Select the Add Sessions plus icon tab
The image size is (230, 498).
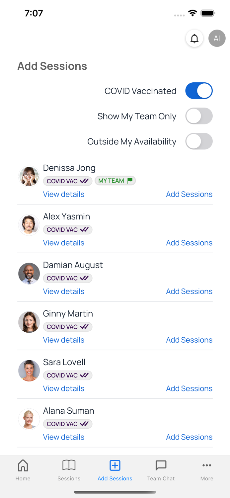pyautogui.click(x=115, y=470)
